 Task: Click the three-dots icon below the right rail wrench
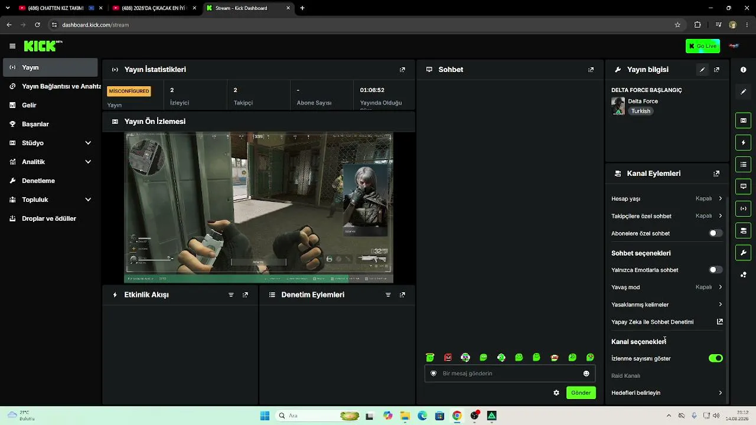tap(743, 274)
